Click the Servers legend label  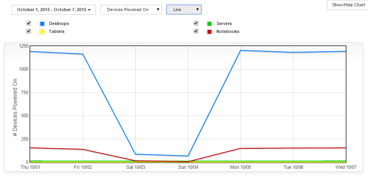pyautogui.click(x=224, y=24)
